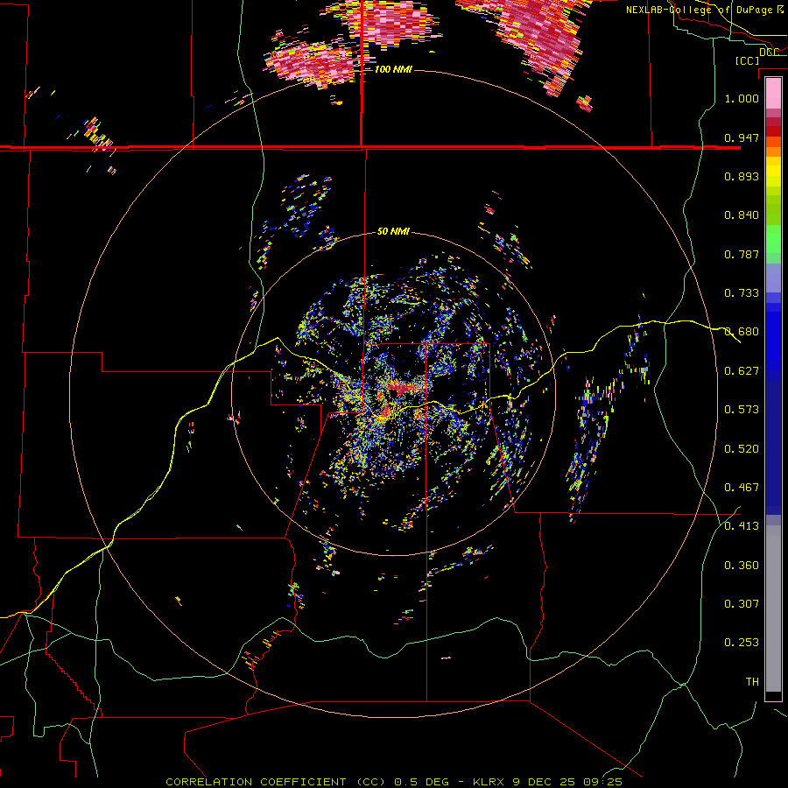The image size is (788, 788).
Task: Click the TH threshold label on scale
Action: point(752,682)
